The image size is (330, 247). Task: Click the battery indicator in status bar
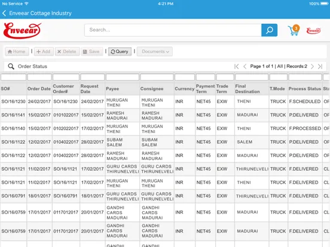(x=324, y=4)
